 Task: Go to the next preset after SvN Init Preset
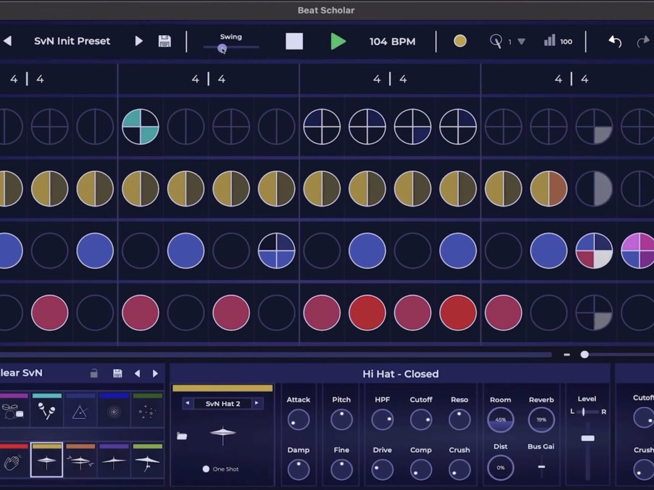click(x=138, y=41)
